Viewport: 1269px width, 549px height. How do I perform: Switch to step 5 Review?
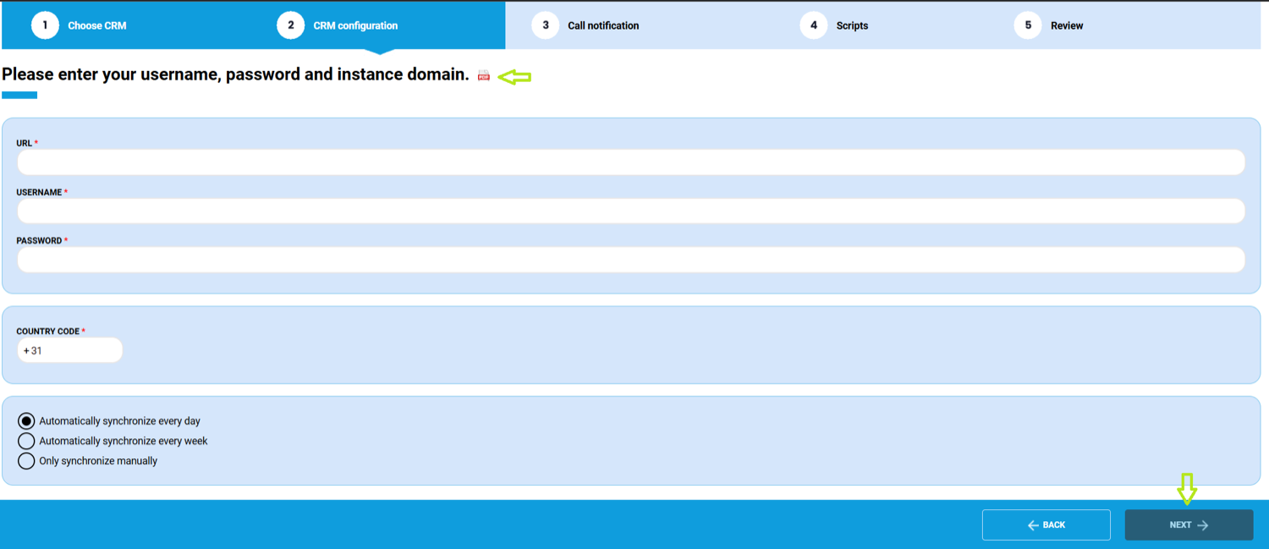[1049, 25]
